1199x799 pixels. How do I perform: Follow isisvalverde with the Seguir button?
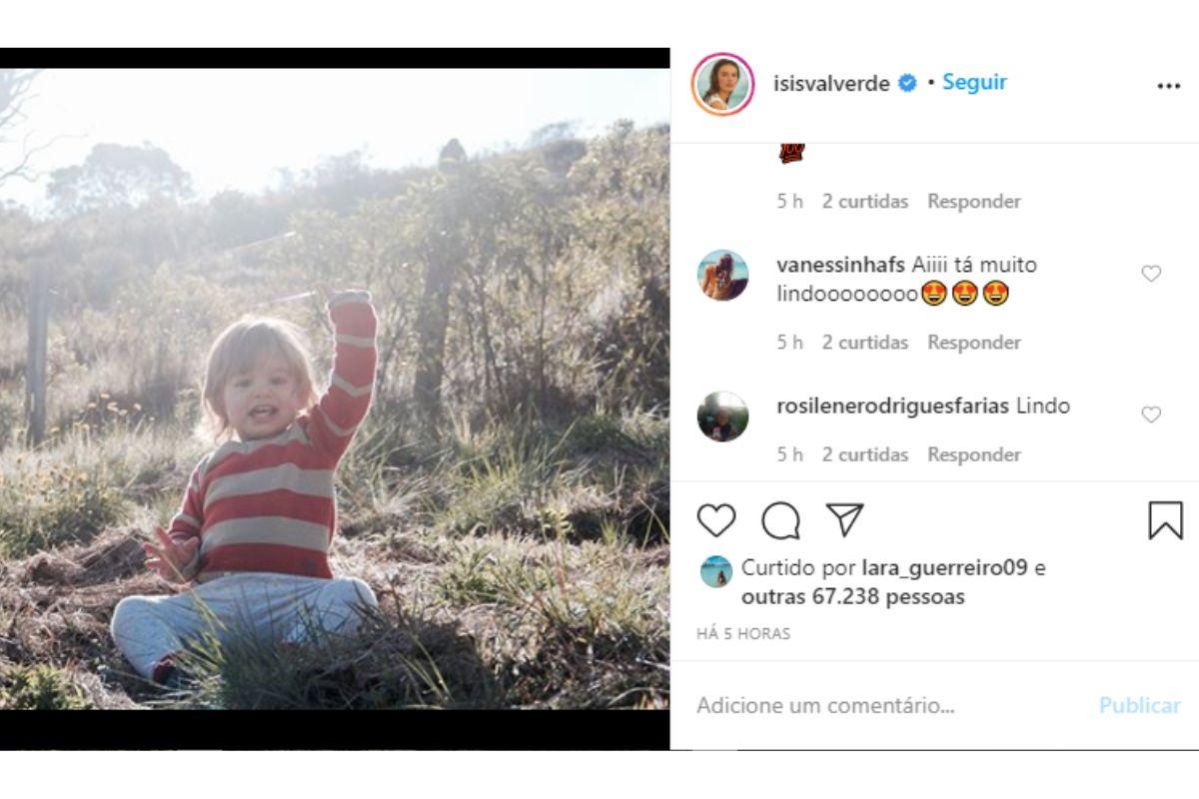[x=974, y=83]
